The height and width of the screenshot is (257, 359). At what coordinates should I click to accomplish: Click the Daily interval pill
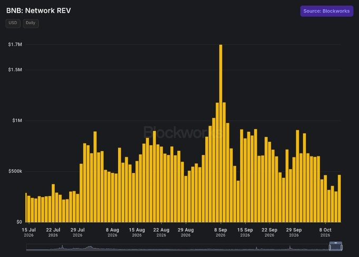point(31,23)
